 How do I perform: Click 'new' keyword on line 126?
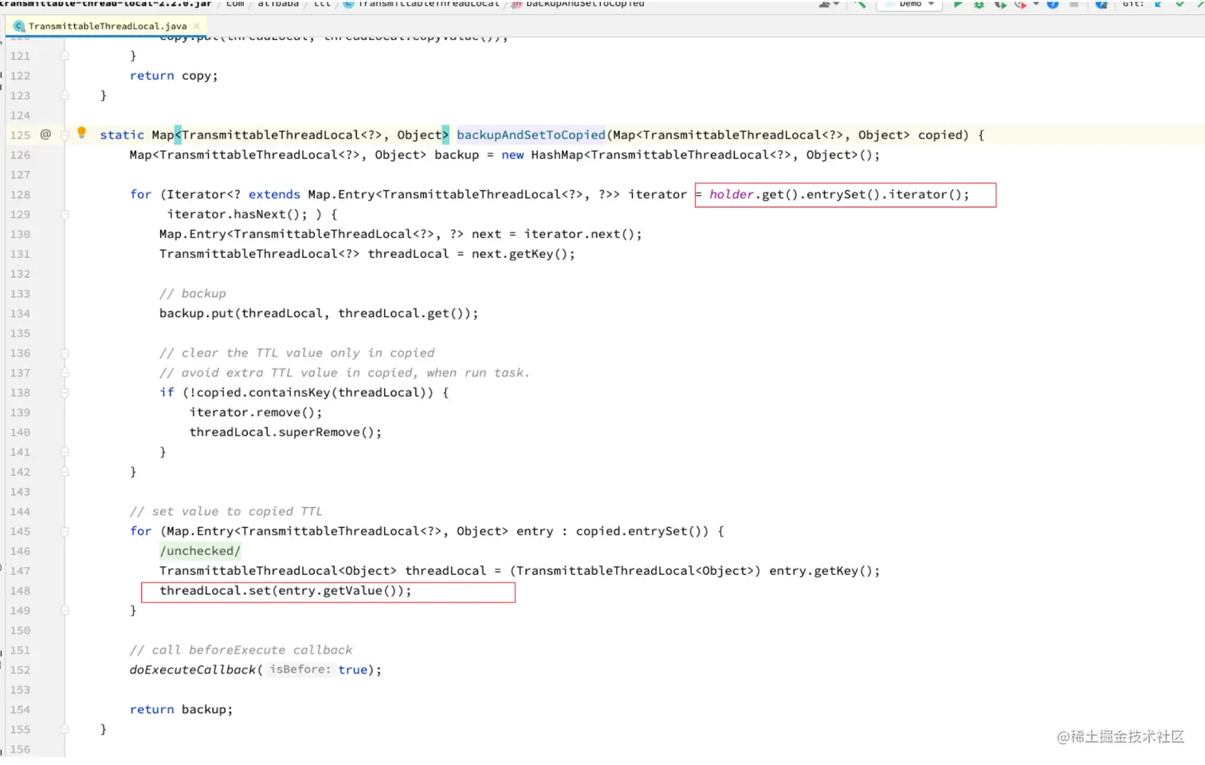pyautogui.click(x=512, y=155)
